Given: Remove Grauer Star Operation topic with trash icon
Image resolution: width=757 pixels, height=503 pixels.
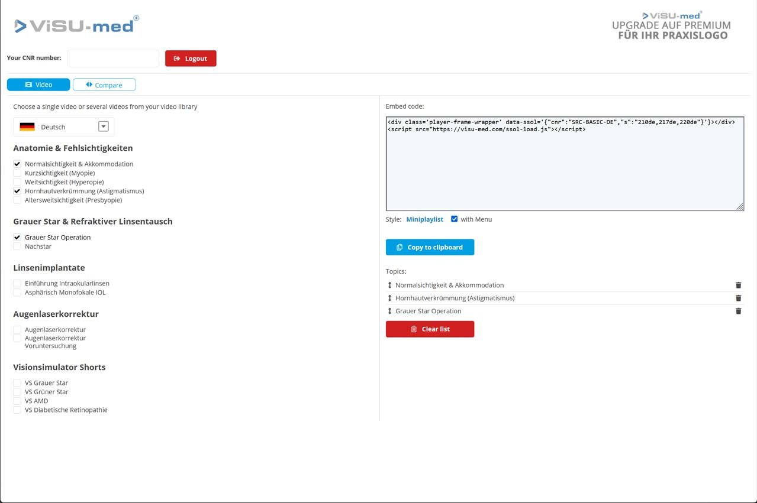Looking at the screenshot, I should (738, 311).
